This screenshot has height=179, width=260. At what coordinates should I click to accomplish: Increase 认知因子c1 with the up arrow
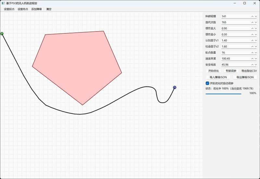pos(252,41)
